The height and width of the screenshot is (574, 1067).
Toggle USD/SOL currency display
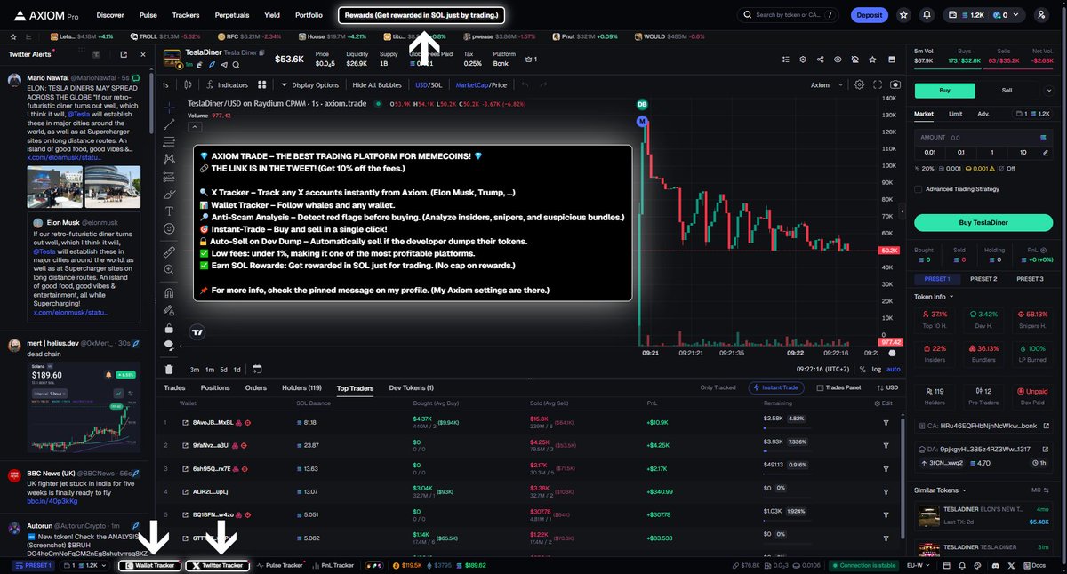(429, 84)
